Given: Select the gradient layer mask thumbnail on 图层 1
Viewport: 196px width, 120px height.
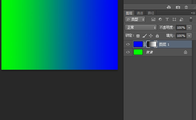Looking at the screenshot, I should [152, 44].
